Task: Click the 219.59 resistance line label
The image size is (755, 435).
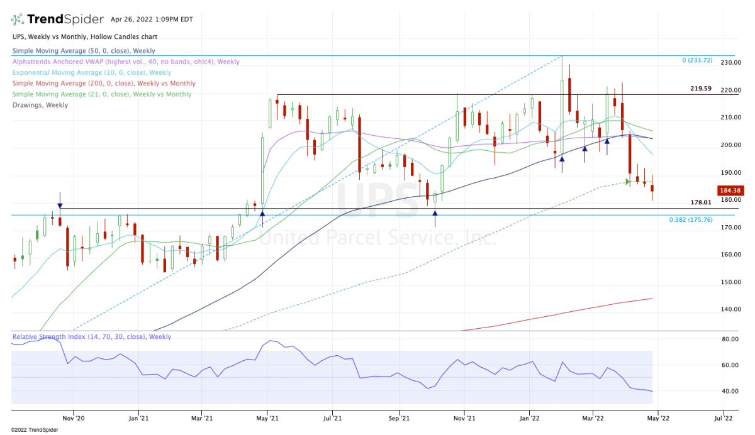Action: (700, 89)
